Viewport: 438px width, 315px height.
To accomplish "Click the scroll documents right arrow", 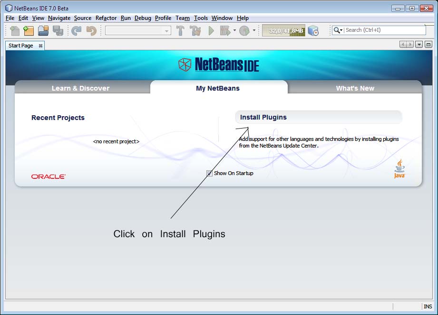I will click(x=410, y=44).
